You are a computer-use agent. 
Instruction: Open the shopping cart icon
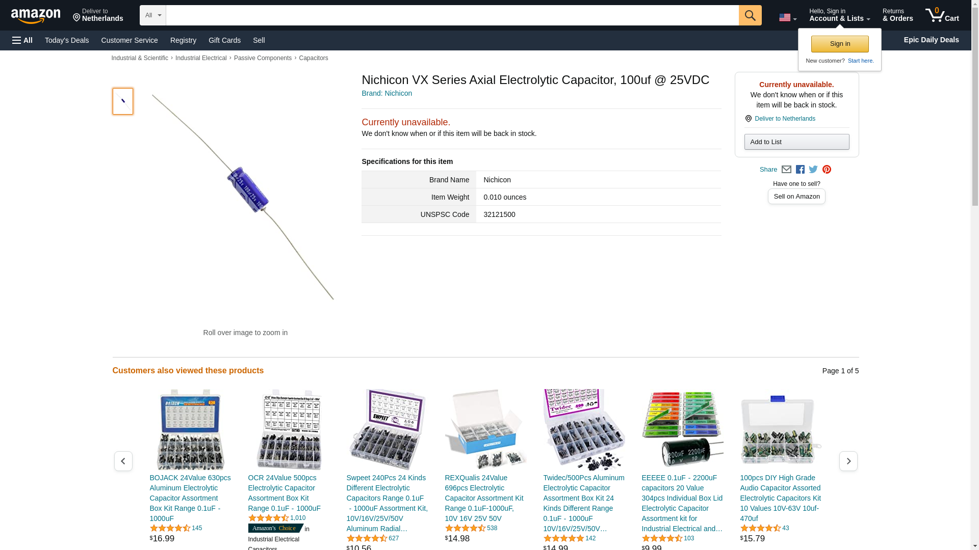pyautogui.click(x=942, y=15)
